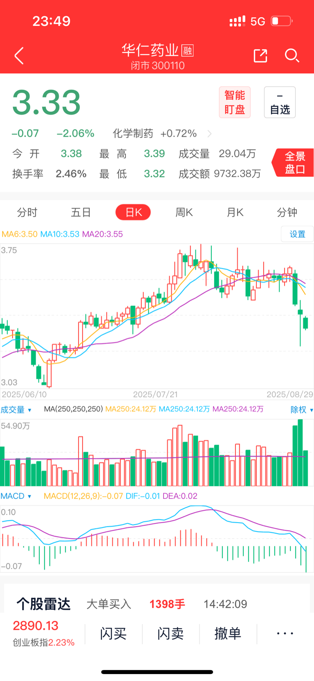This screenshot has width=314, height=681.
Task: Tap the MA6:3.50 indicator label
Action: point(20,234)
